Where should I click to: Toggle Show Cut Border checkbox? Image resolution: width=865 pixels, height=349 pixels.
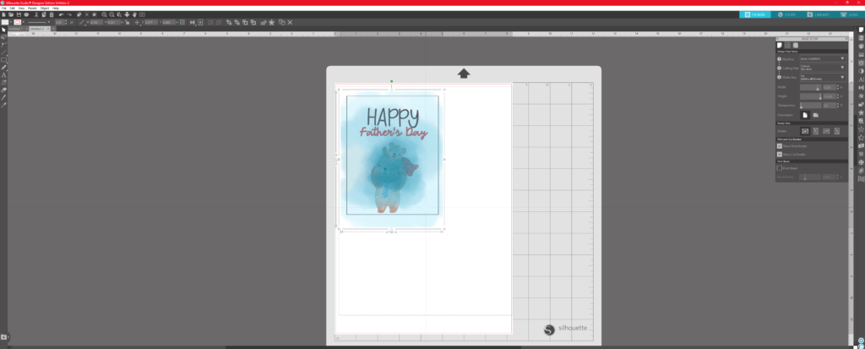pos(780,155)
